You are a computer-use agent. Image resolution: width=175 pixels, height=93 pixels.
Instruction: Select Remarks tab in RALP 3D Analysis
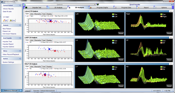pyautogui.click(x=37, y=66)
